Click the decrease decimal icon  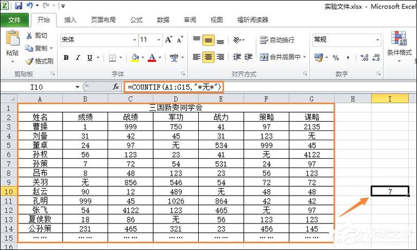click(x=376, y=58)
